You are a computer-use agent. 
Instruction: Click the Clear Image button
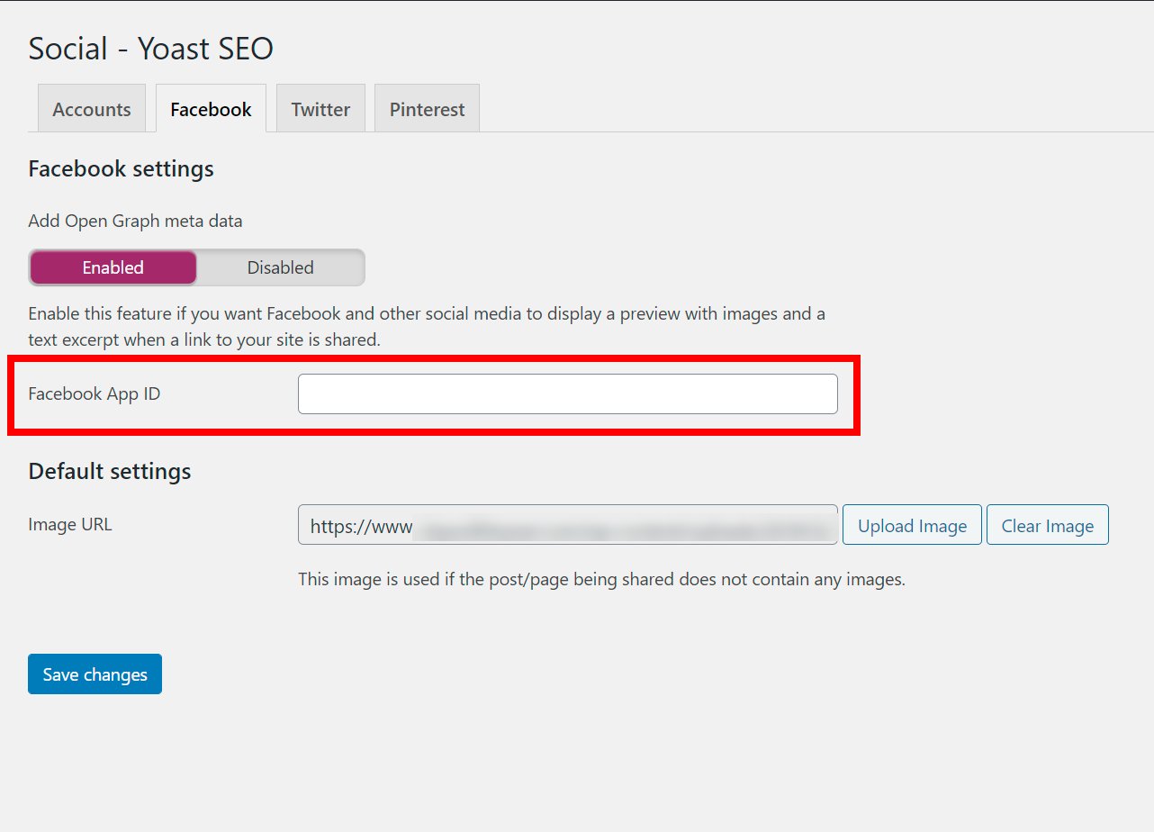1048,525
